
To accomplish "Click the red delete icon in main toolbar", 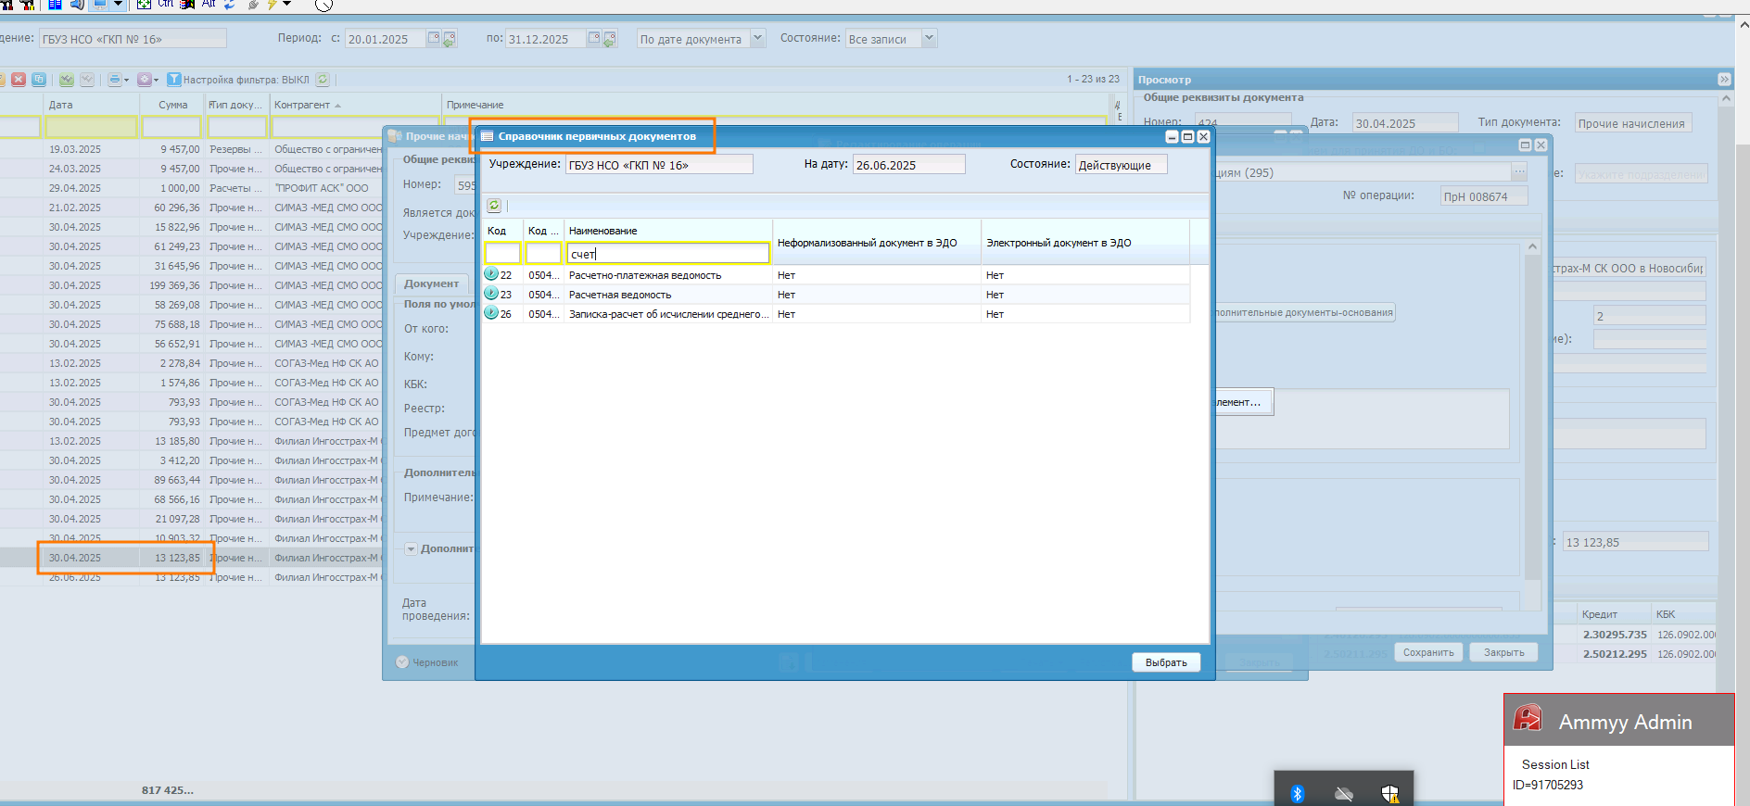I will (x=19, y=80).
